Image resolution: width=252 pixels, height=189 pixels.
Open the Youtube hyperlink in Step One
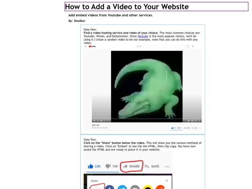143,36
